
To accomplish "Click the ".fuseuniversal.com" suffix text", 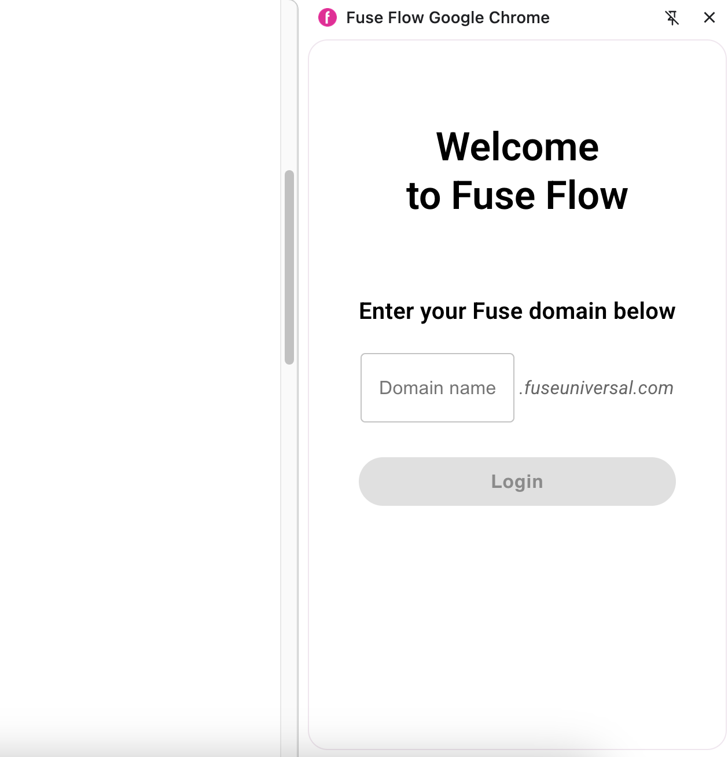I will (596, 388).
